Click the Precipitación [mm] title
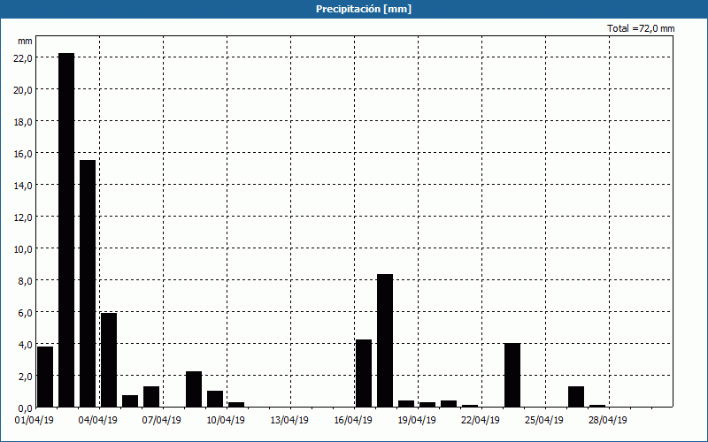Image resolution: width=708 pixels, height=442 pixels. (364, 9)
